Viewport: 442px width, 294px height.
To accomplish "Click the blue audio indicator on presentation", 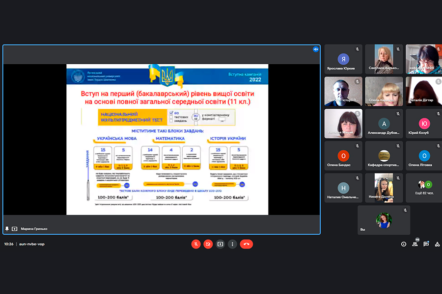I will 316,49.
